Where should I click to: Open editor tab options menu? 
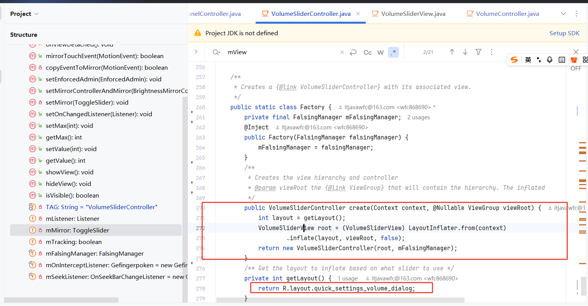click(x=576, y=14)
